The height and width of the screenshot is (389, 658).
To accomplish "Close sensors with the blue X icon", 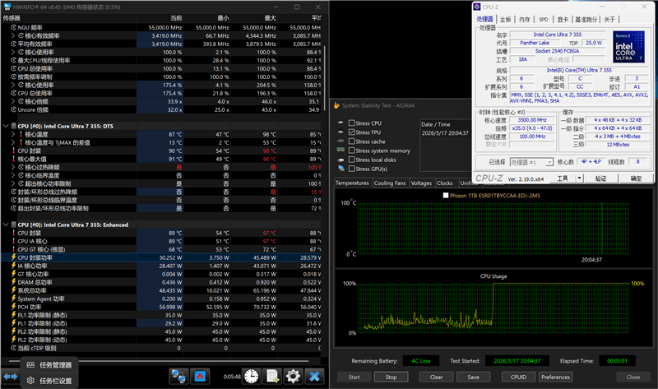I will (313, 376).
